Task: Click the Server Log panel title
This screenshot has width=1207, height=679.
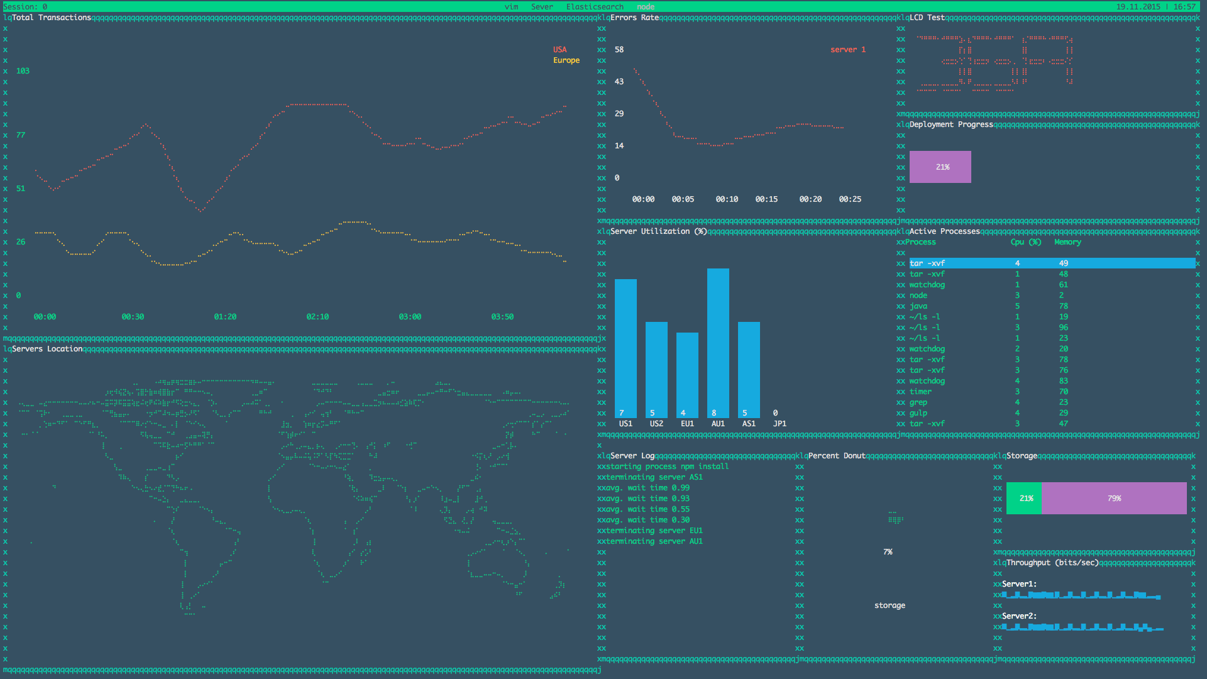Action: click(x=632, y=456)
